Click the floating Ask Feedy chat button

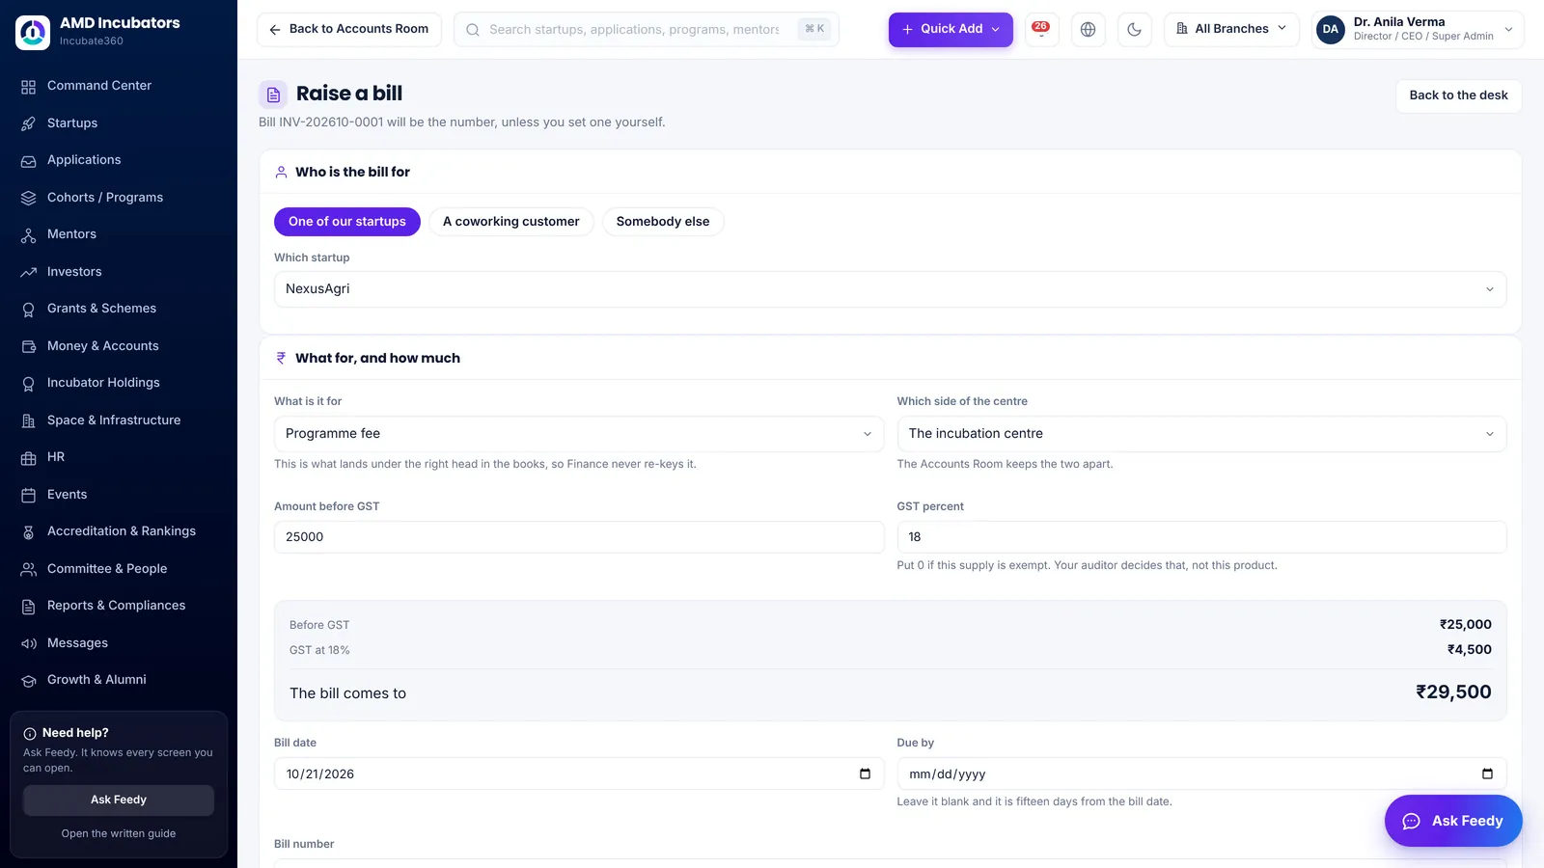tap(1453, 821)
